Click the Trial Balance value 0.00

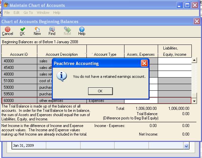tap(185, 114)
